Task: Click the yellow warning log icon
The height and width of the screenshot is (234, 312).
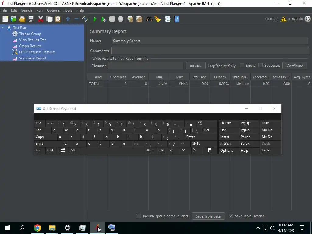Action: [284, 19]
